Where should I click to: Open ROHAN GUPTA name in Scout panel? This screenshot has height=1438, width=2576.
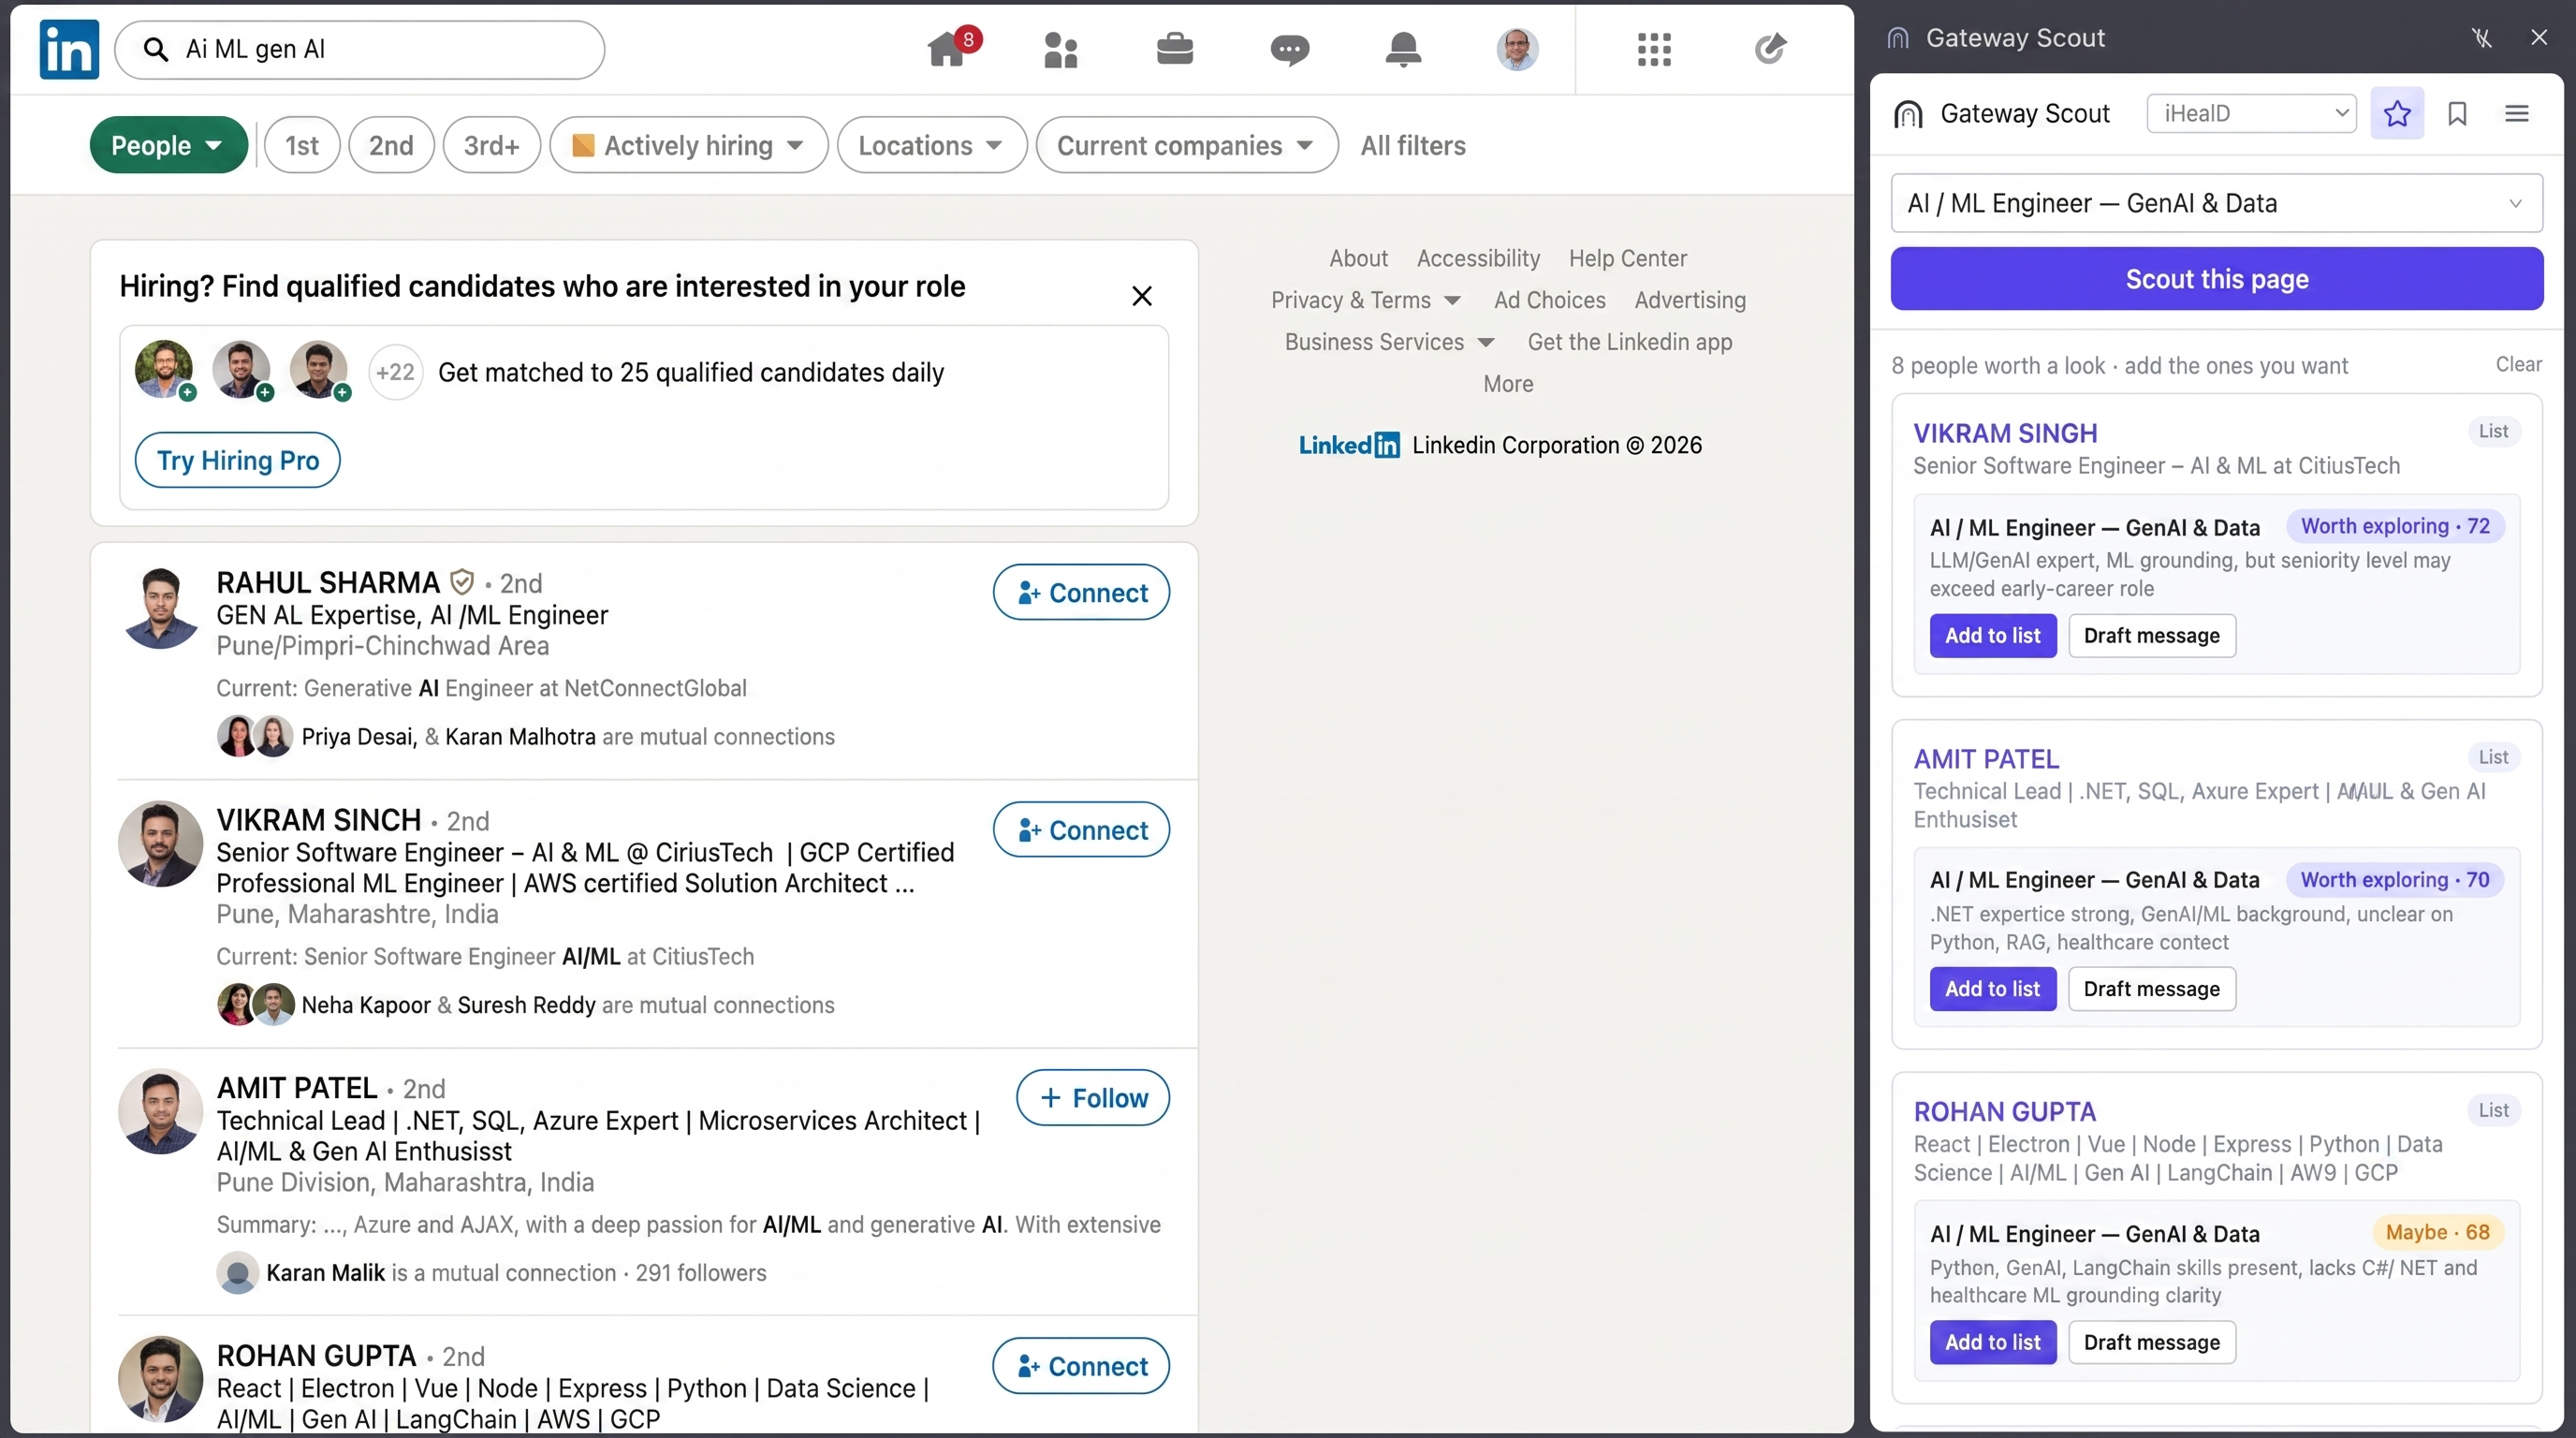tap(2004, 1111)
